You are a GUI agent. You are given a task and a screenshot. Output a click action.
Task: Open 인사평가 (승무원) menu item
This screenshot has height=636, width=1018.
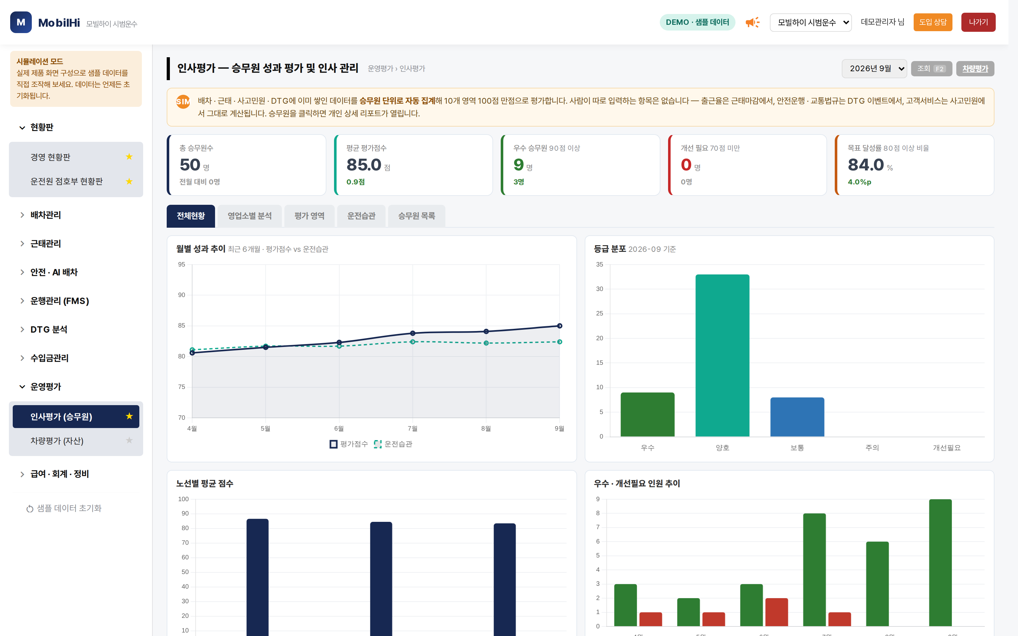point(76,417)
